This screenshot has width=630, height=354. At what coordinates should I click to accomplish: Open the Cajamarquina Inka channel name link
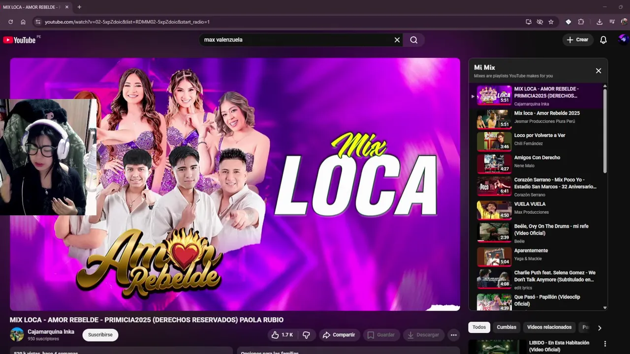click(x=51, y=332)
